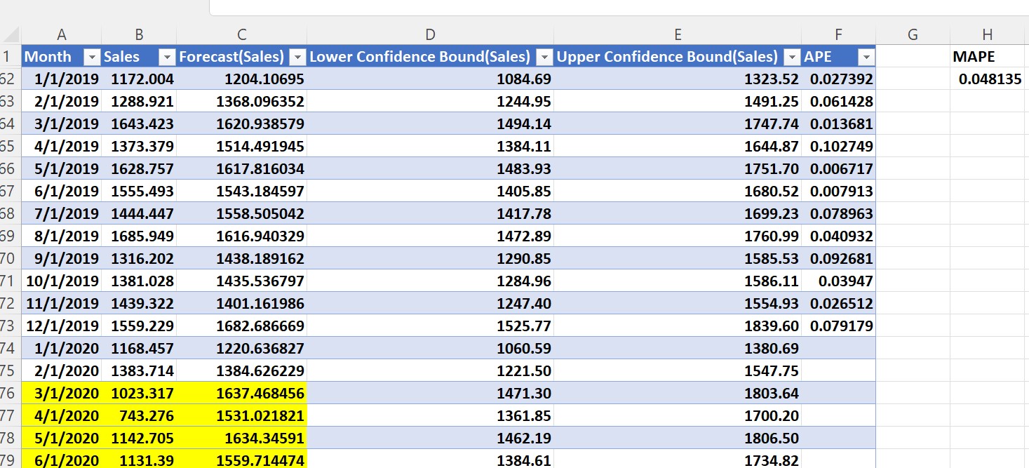Open the Month column filter dropdown

click(x=92, y=57)
